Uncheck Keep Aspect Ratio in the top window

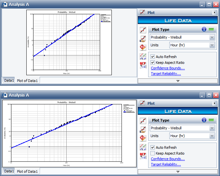[153, 63]
